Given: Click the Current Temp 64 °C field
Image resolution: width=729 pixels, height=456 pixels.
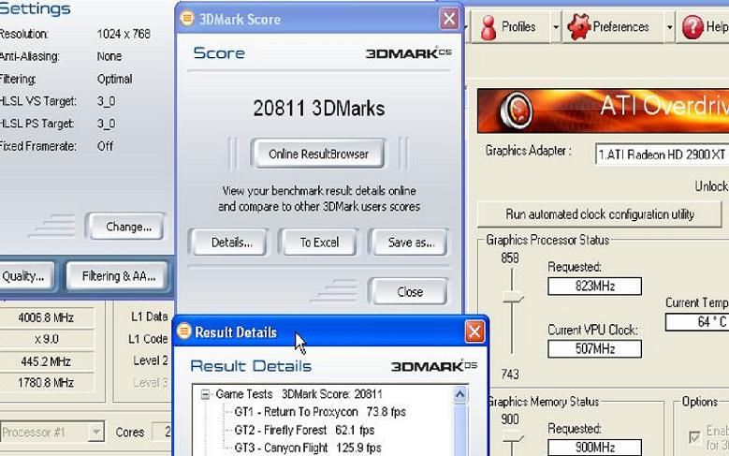Looking at the screenshot, I should pos(697,321).
